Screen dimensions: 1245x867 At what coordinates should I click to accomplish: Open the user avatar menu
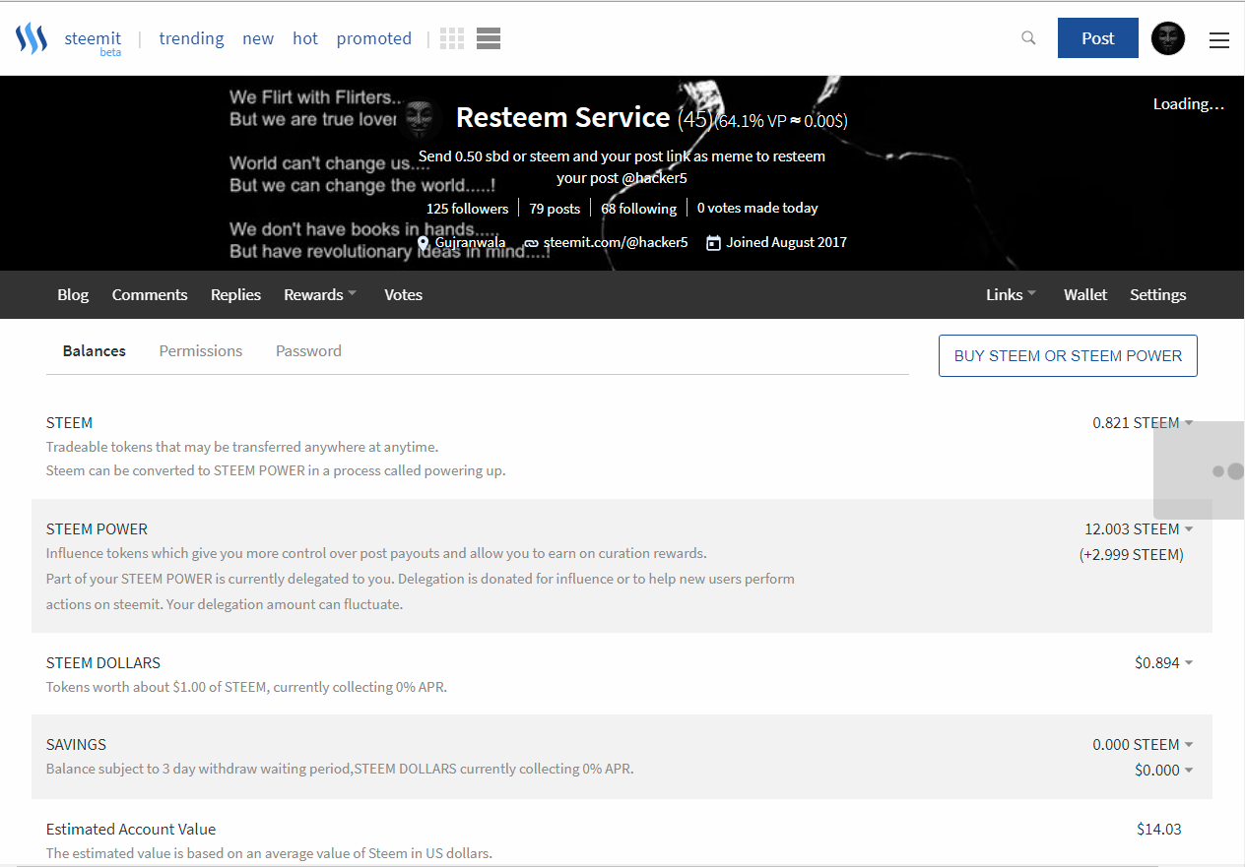1168,38
